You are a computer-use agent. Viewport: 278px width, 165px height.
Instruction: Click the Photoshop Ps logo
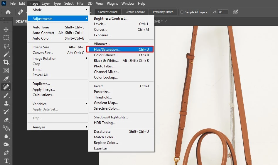(x=4, y=3)
